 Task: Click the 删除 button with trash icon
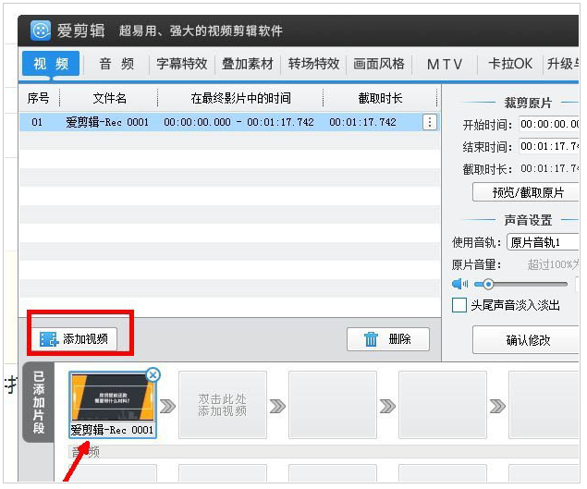(x=388, y=339)
